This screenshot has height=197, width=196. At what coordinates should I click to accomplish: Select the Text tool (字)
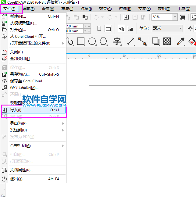(x=117, y=41)
